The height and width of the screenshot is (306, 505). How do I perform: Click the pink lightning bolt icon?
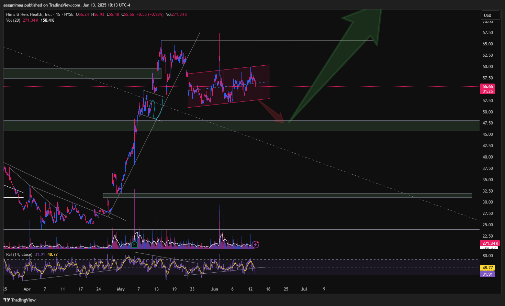256,244
